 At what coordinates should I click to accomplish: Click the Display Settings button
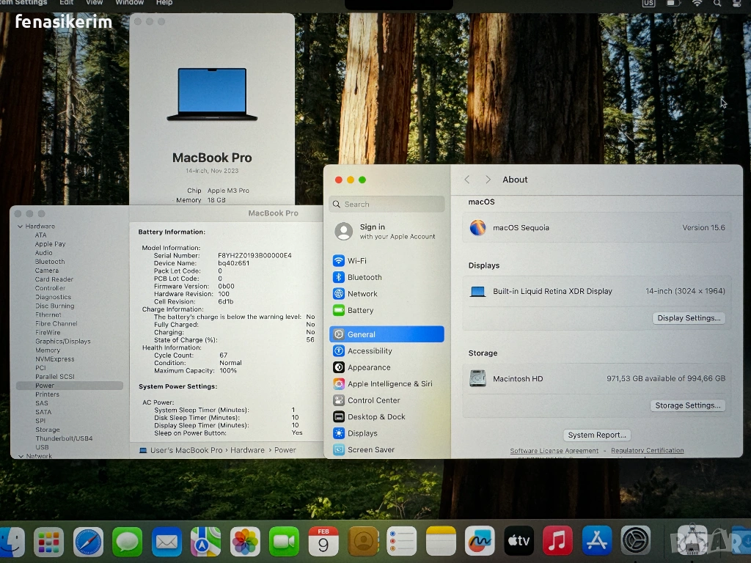689,318
